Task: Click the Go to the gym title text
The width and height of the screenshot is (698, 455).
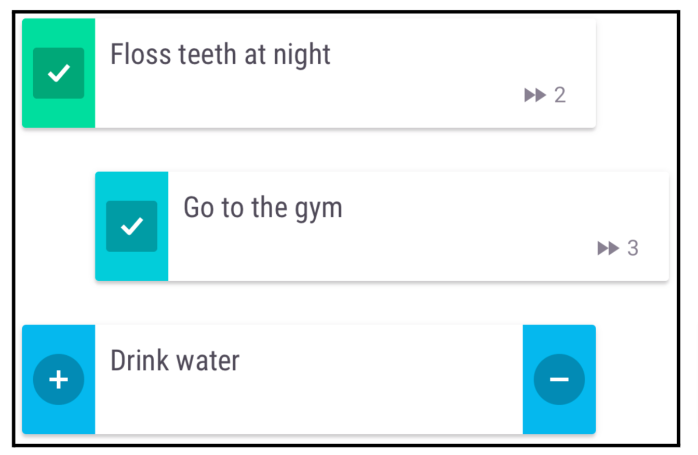Action: click(263, 207)
